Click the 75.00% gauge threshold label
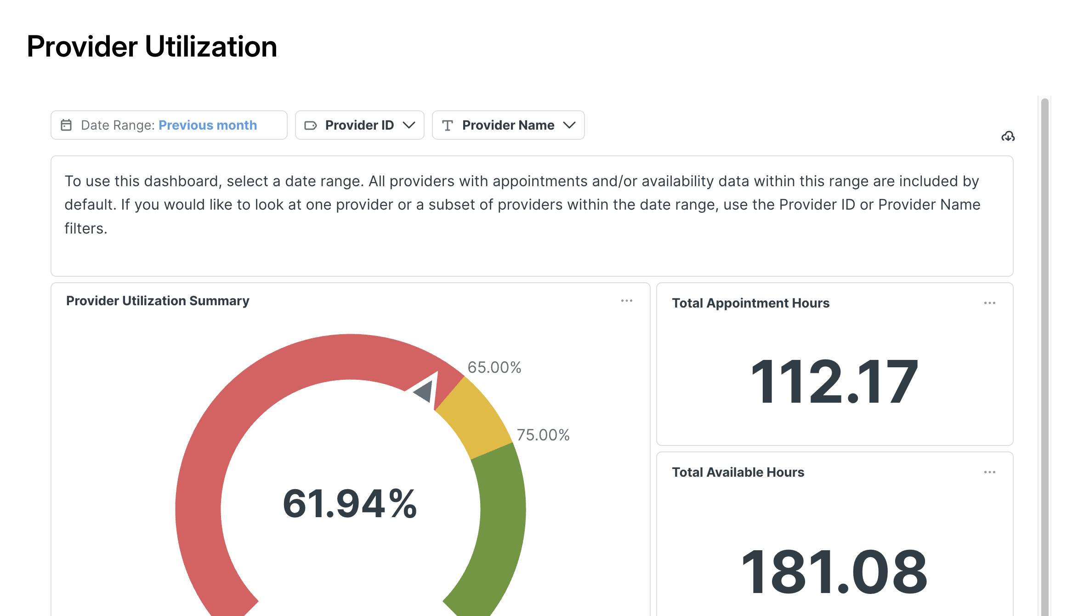 coord(543,435)
